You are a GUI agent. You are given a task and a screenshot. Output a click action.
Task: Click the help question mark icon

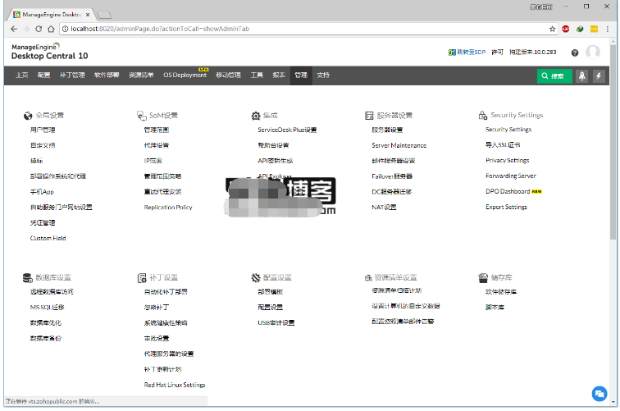575,53
